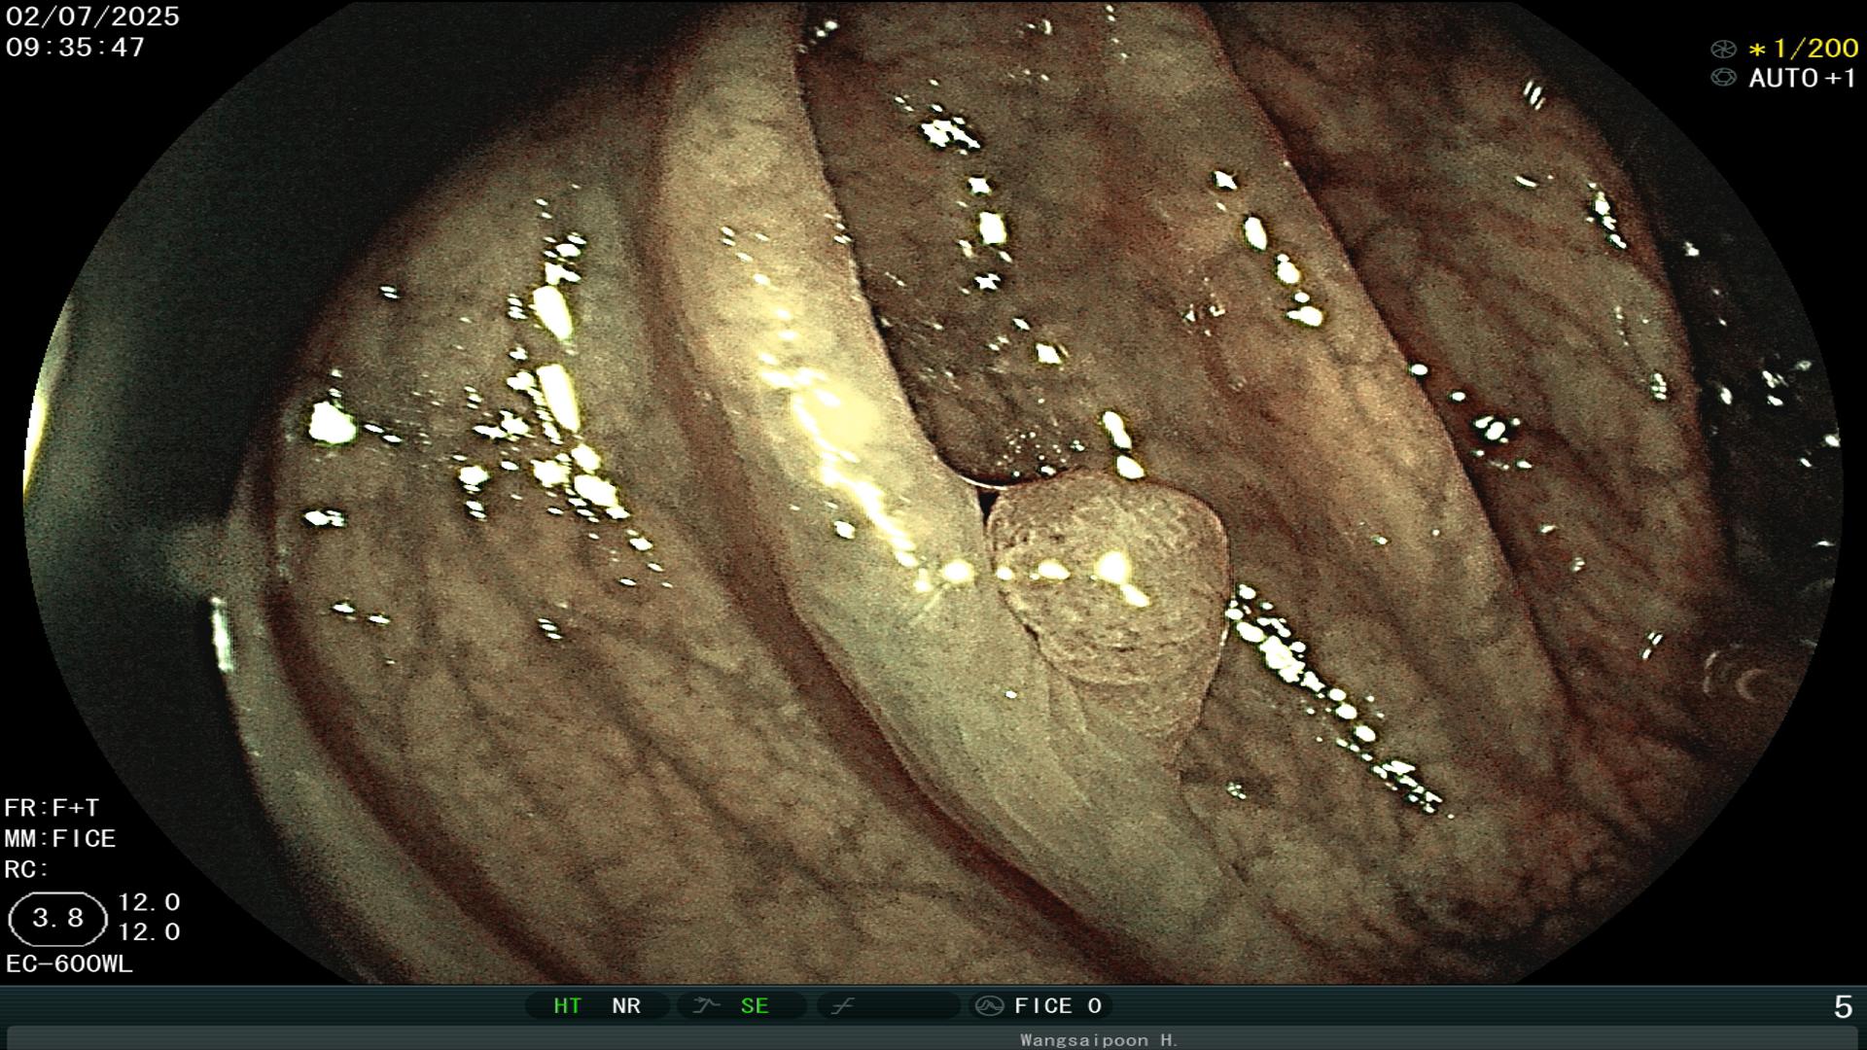Image resolution: width=1867 pixels, height=1050 pixels.
Task: Click the FICE spectrum icon in status bar
Action: (989, 1006)
